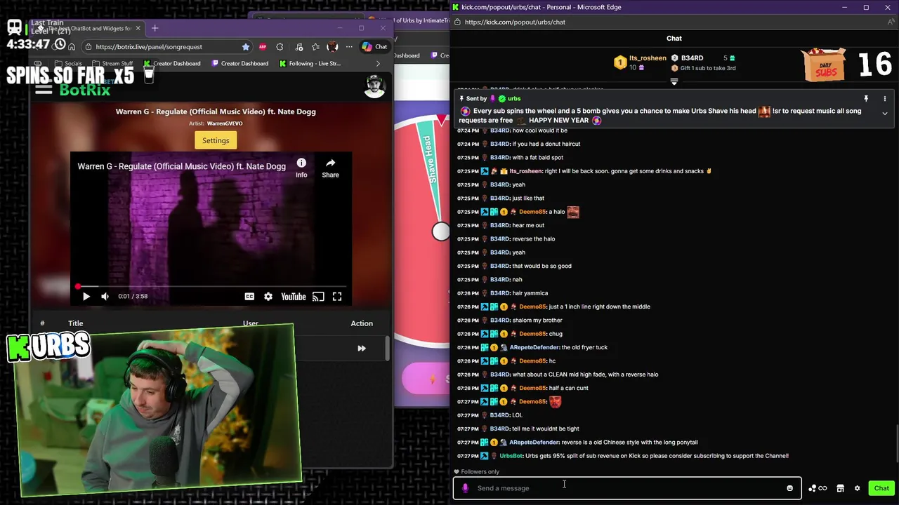Click the YouTube video progress bar

[x=211, y=286]
